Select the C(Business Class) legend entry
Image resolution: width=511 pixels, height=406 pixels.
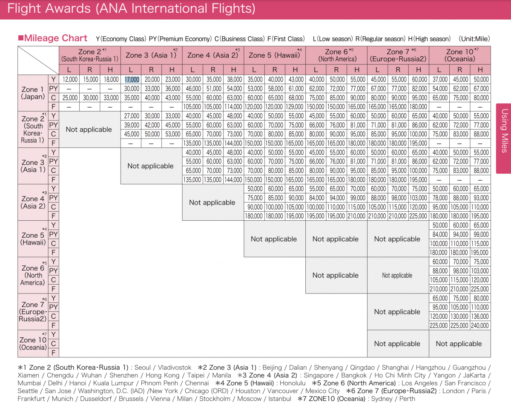tap(240, 39)
